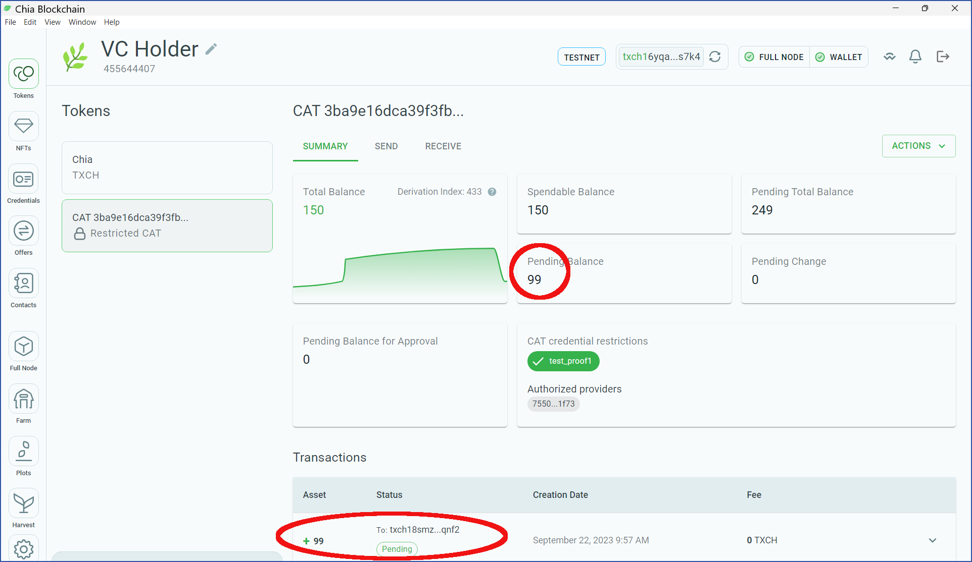The image size is (972, 562).
Task: Click the FULL NODE status button
Action: coord(774,57)
